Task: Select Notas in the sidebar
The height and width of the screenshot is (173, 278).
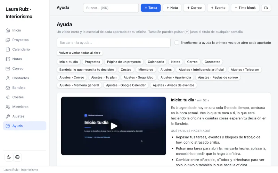Action: tap(25, 59)
